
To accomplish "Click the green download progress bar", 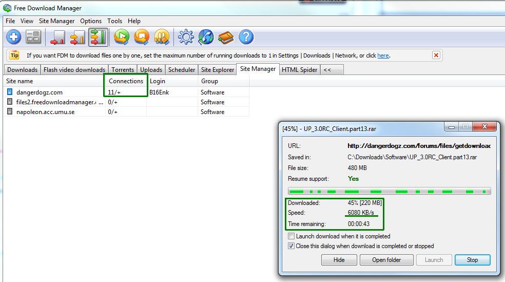I will pos(390,191).
